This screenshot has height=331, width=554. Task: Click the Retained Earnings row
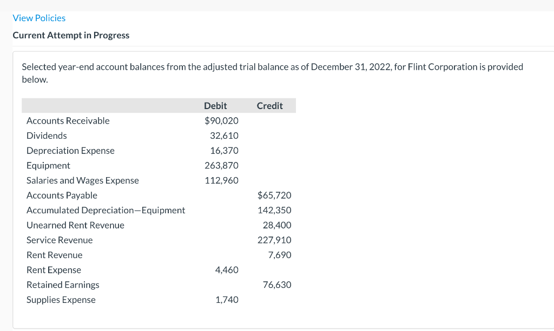tap(63, 285)
